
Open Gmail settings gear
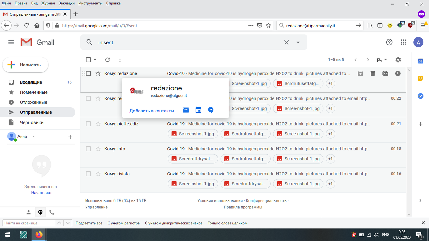pyautogui.click(x=398, y=60)
